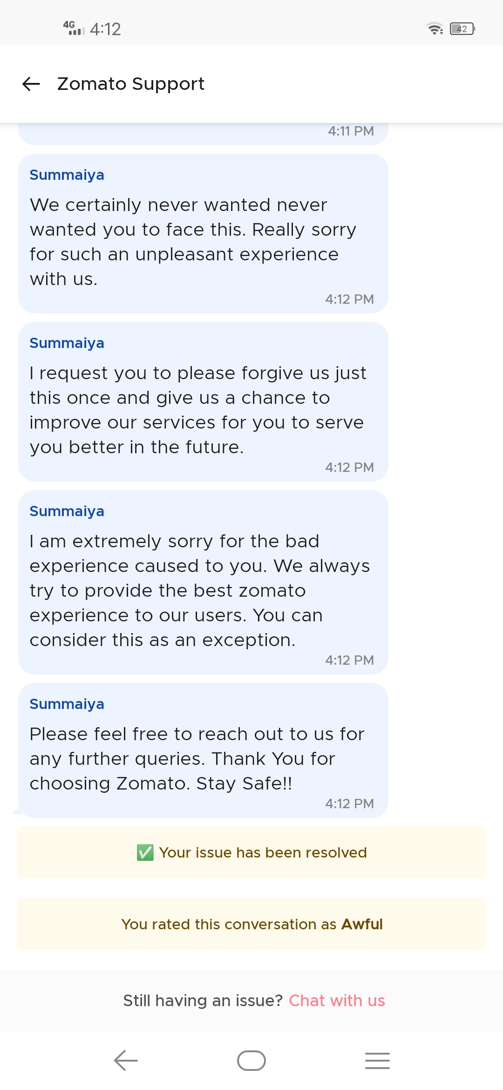Tap the unpleasant experience apology message
This screenshot has height=1090, width=503.
203,242
